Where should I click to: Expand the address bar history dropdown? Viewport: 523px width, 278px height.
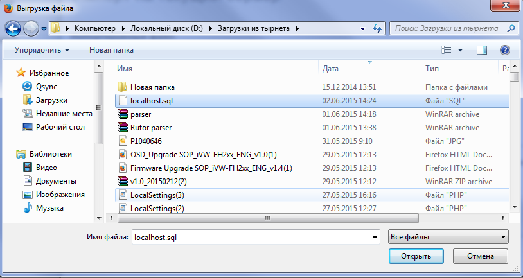(x=362, y=29)
